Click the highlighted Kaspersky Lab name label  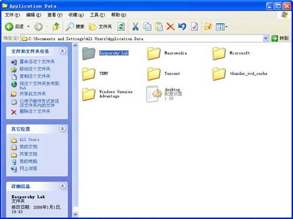coord(114,53)
